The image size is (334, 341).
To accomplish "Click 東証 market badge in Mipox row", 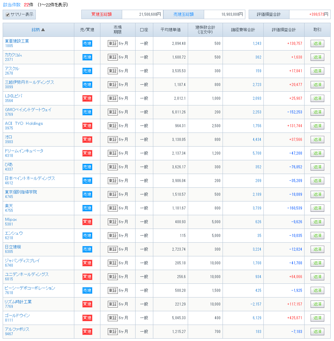I will (113, 222).
